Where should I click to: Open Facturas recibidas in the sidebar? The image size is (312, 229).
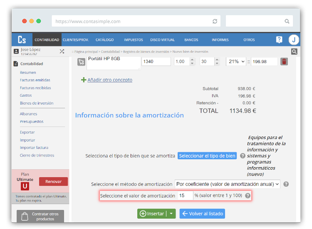pos(35,88)
